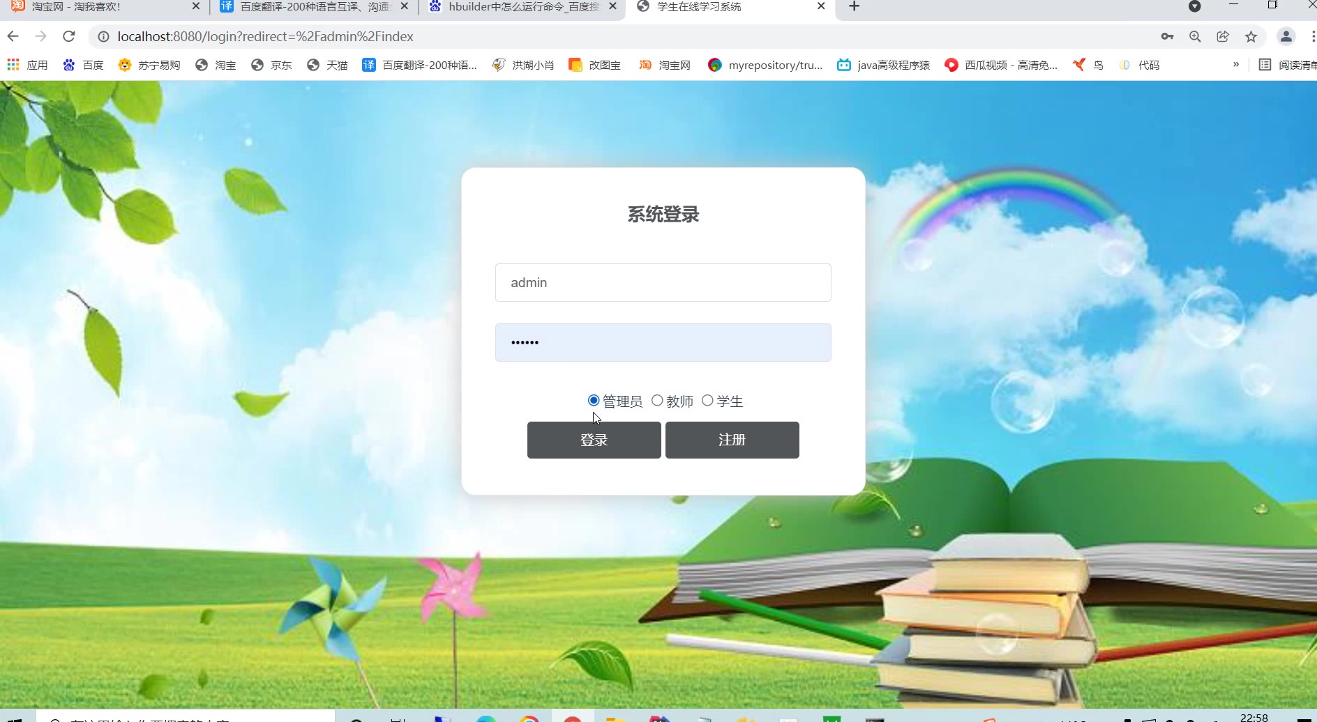
Task: Open the Chrome profile avatar
Action: 1286,36
